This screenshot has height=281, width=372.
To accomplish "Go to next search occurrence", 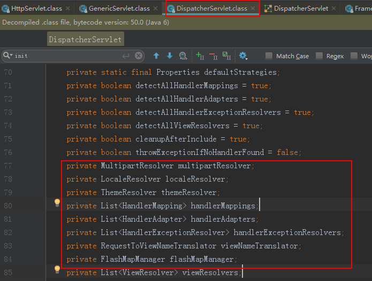I will (x=169, y=56).
